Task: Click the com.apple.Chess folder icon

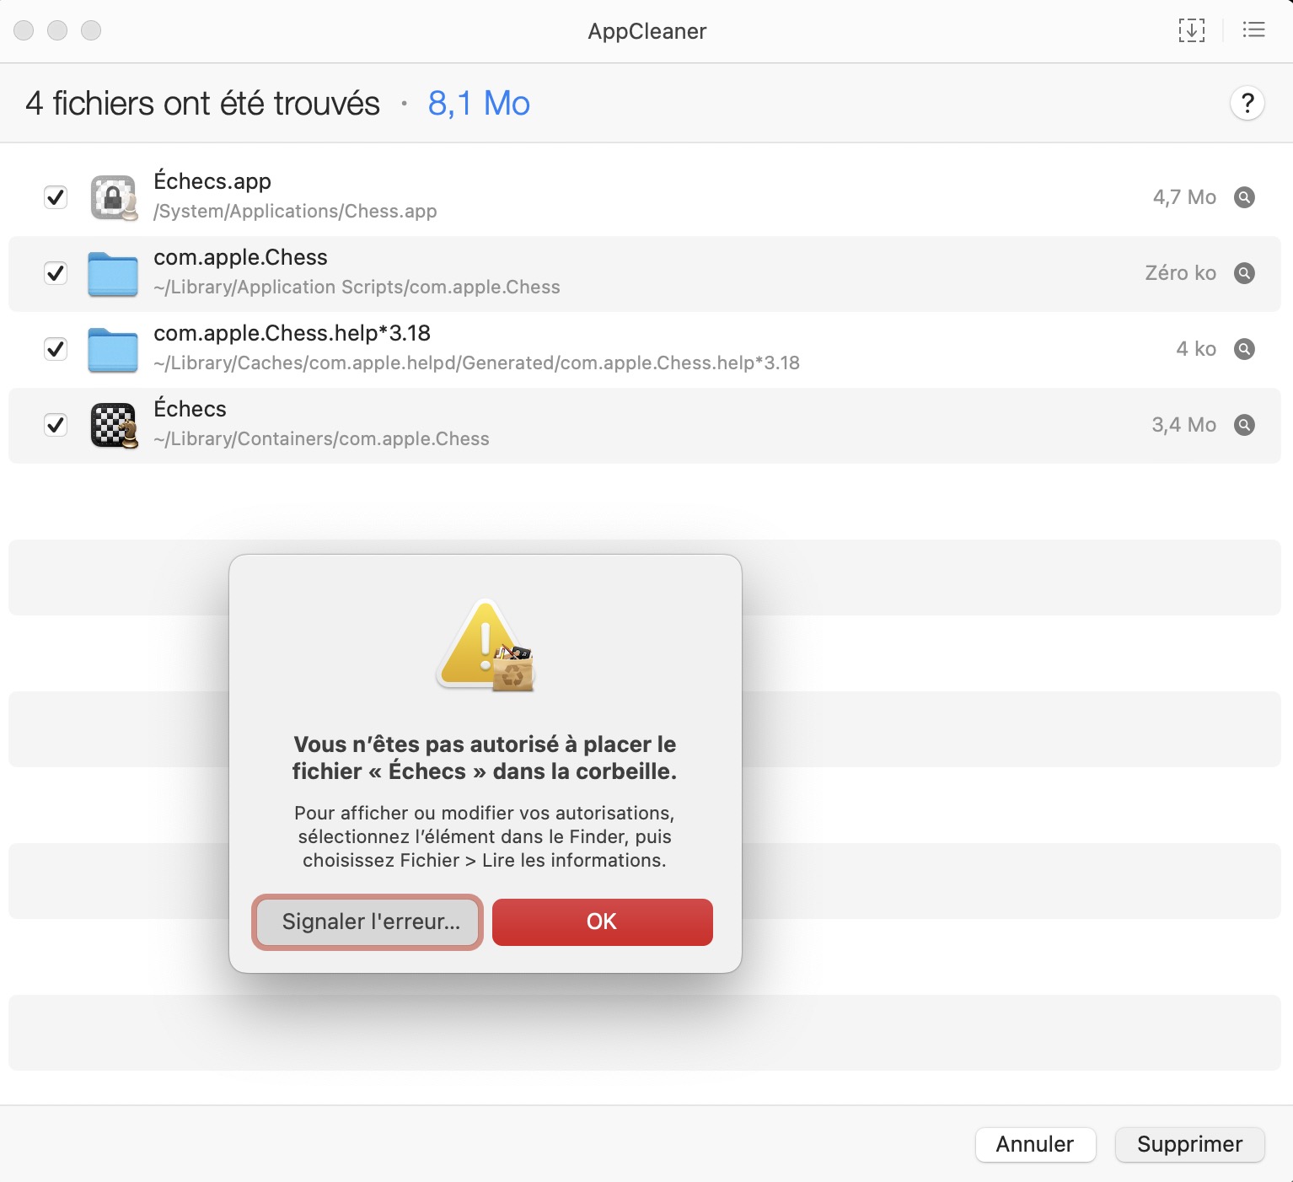Action: click(x=113, y=274)
